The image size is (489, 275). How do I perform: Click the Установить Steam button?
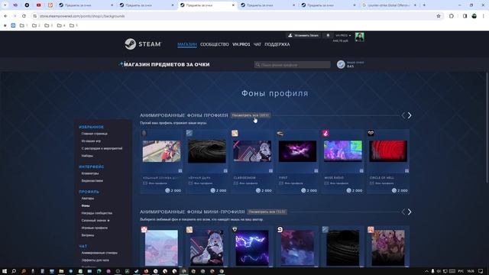coord(303,36)
